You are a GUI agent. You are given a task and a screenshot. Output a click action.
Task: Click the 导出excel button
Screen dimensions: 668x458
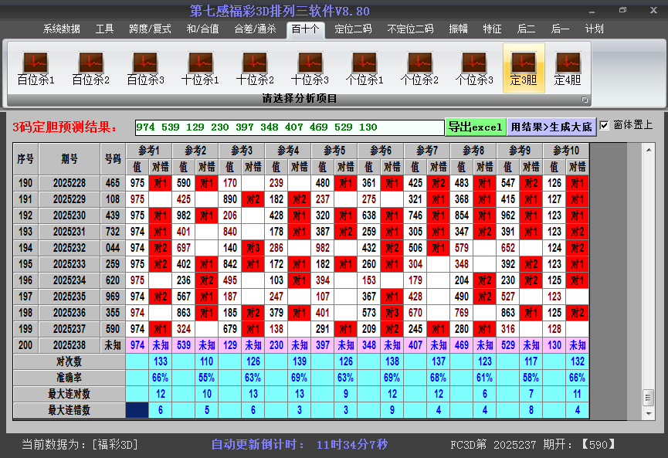pyautogui.click(x=475, y=127)
